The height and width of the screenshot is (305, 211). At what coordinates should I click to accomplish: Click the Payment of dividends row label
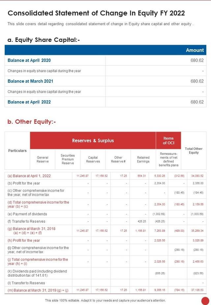coord(27,214)
